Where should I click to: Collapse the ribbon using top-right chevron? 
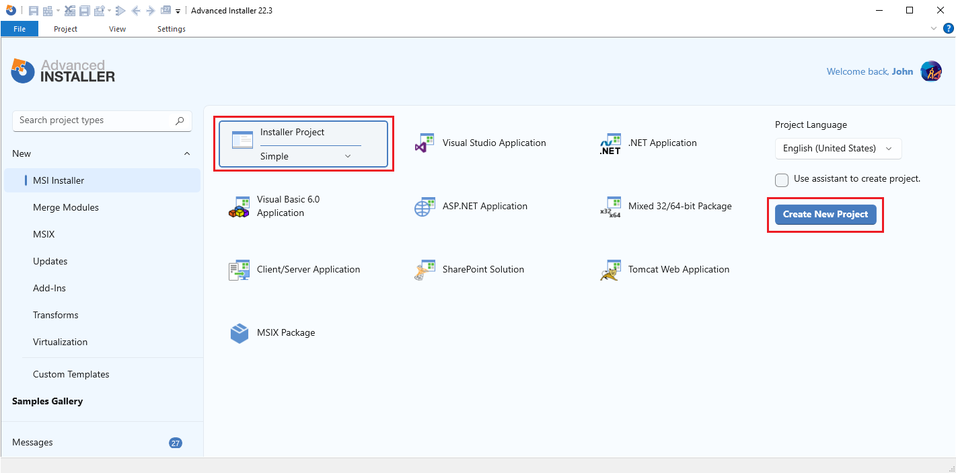(x=934, y=28)
